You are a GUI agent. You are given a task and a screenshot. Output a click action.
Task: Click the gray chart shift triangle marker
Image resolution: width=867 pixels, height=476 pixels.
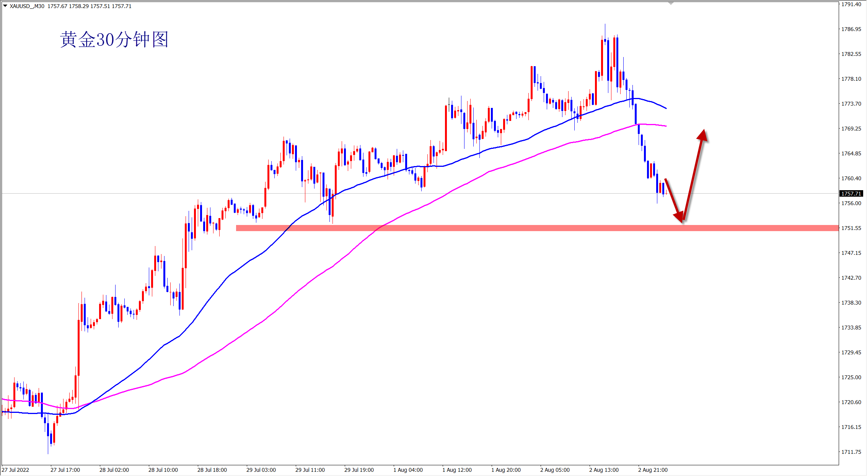click(x=671, y=3)
